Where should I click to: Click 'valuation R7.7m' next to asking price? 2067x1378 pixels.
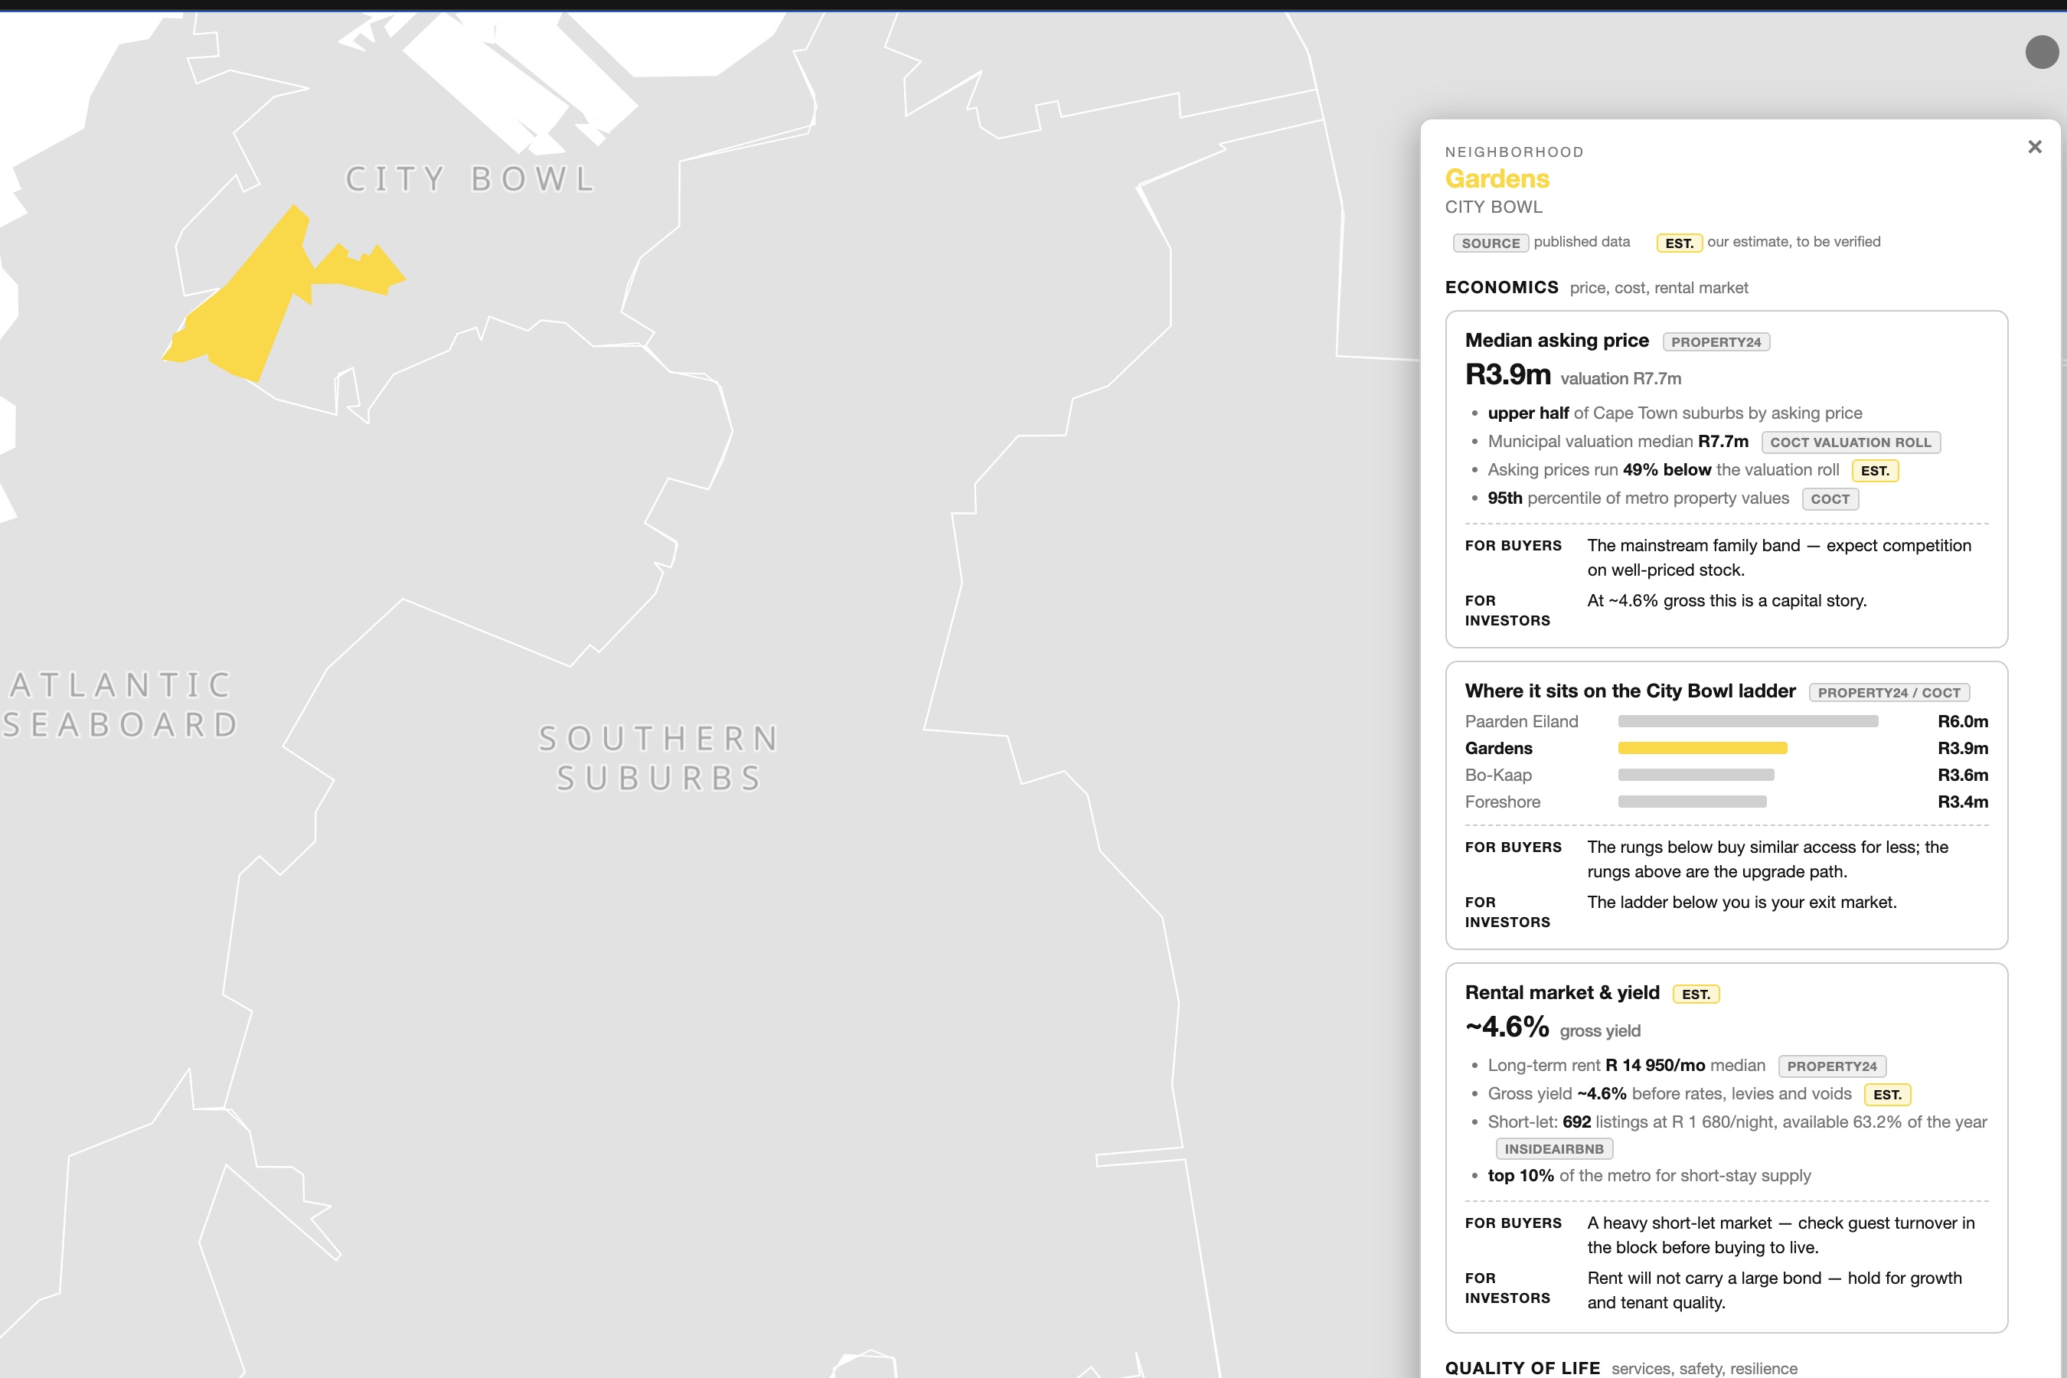pos(1621,379)
